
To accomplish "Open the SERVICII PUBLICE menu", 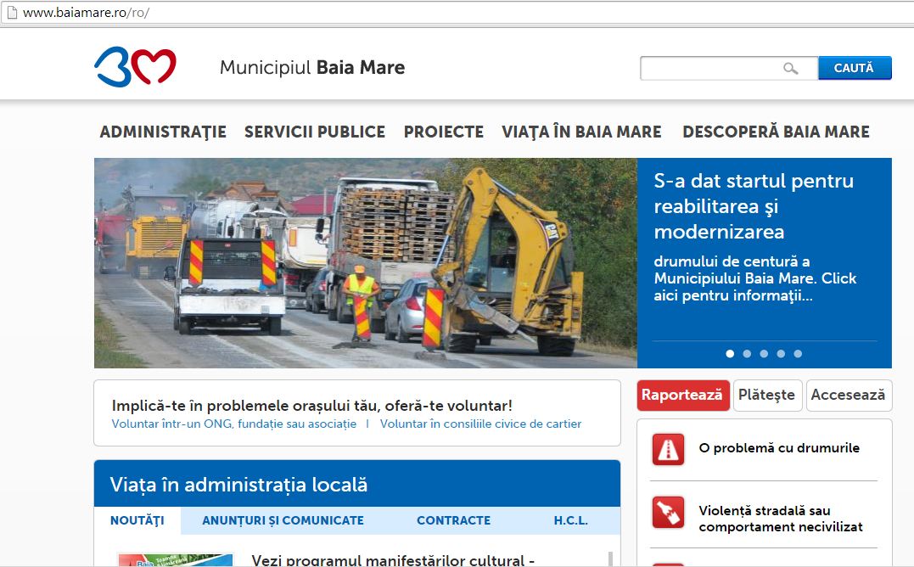I will click(315, 132).
